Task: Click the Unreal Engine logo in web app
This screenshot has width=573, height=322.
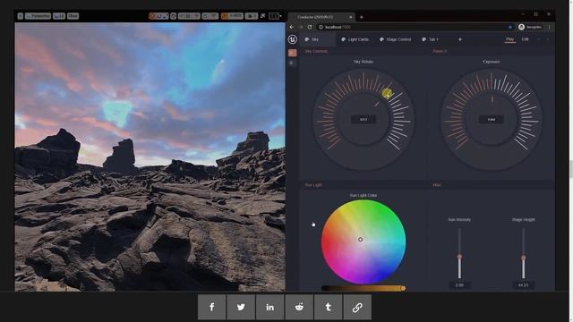Action: click(x=293, y=39)
